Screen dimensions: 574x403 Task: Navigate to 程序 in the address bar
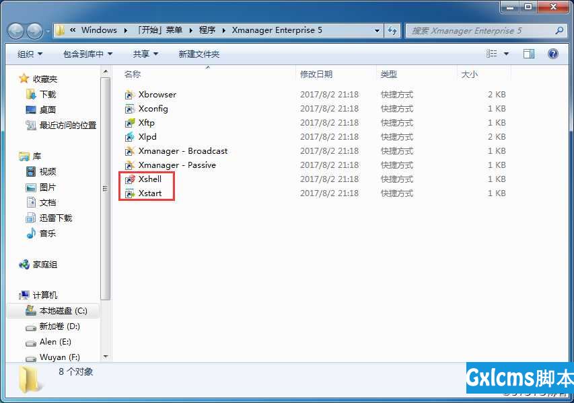pos(207,30)
